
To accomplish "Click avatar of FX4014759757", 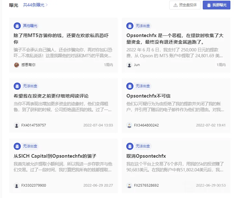I will point(17,125).
